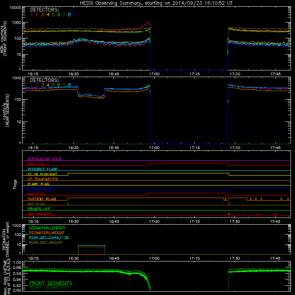295x295 pixels.
Task: Click the MON. counts/s (FRONT SEGMENTS) axis label
Action: 4,39
